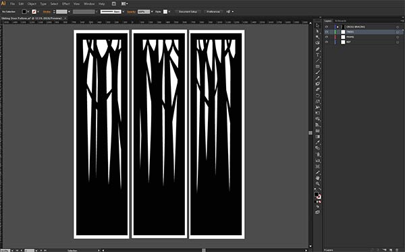Select the Mesh tool
The width and height of the screenshot is (405, 252).
[317, 131]
